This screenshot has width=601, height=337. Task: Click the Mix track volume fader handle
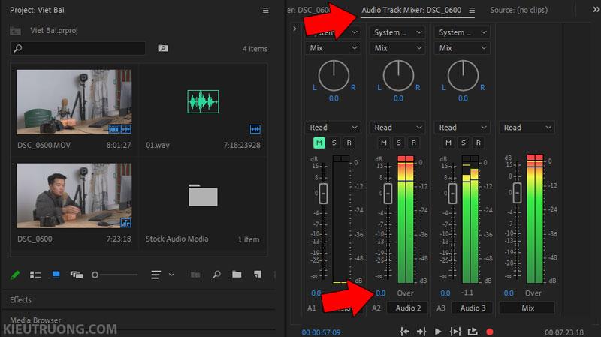517,193
